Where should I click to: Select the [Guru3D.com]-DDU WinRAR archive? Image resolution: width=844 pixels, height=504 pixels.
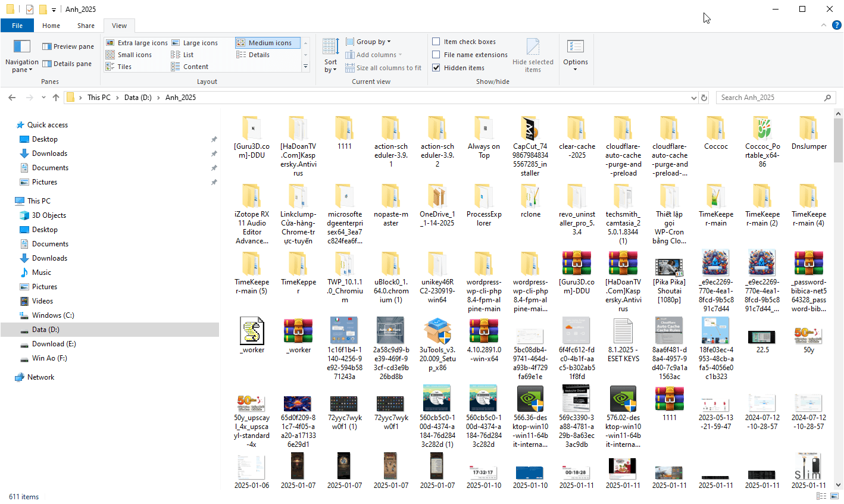pos(576,273)
